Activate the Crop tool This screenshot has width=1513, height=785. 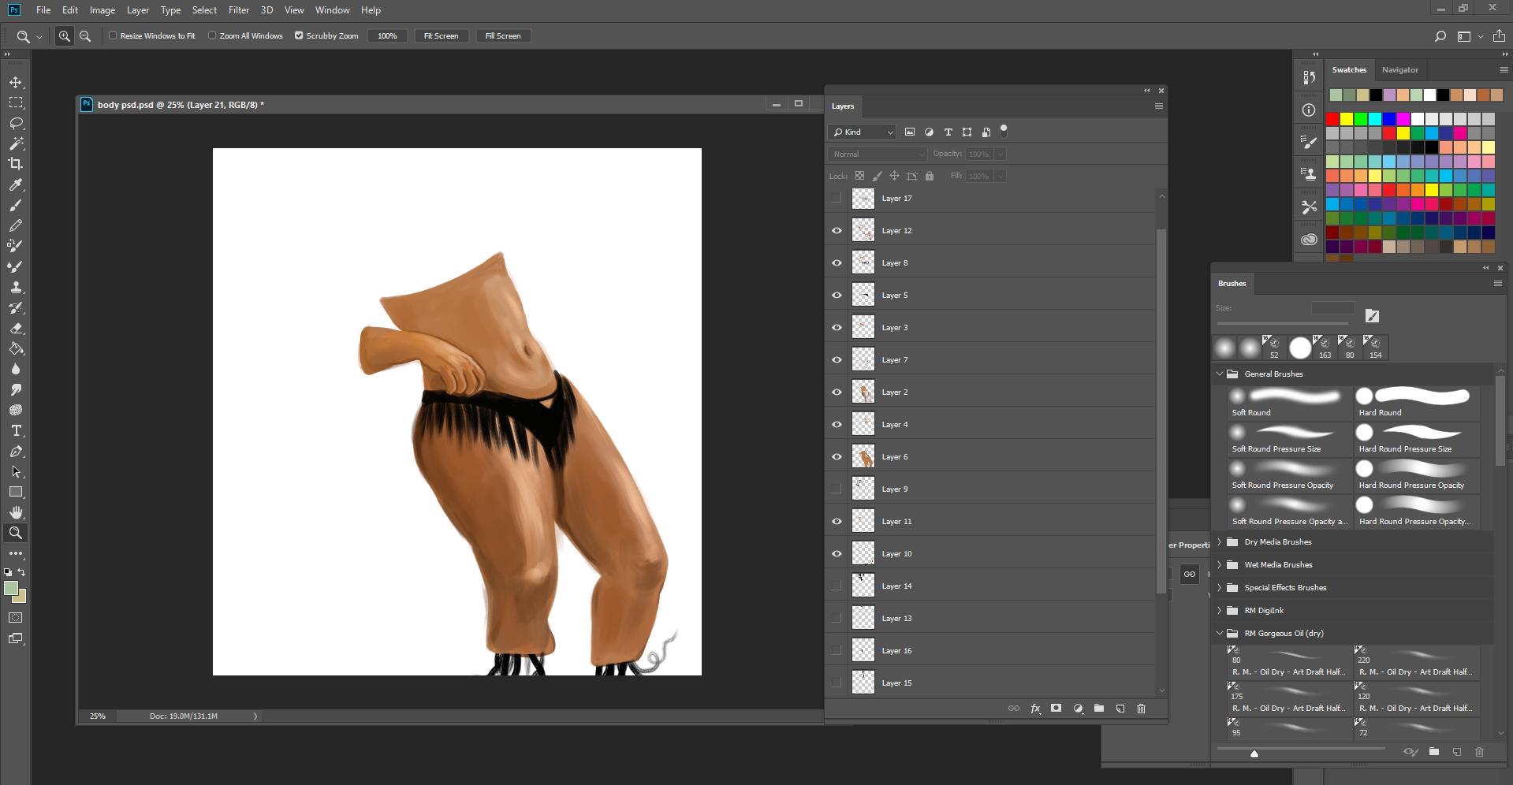[x=16, y=164]
